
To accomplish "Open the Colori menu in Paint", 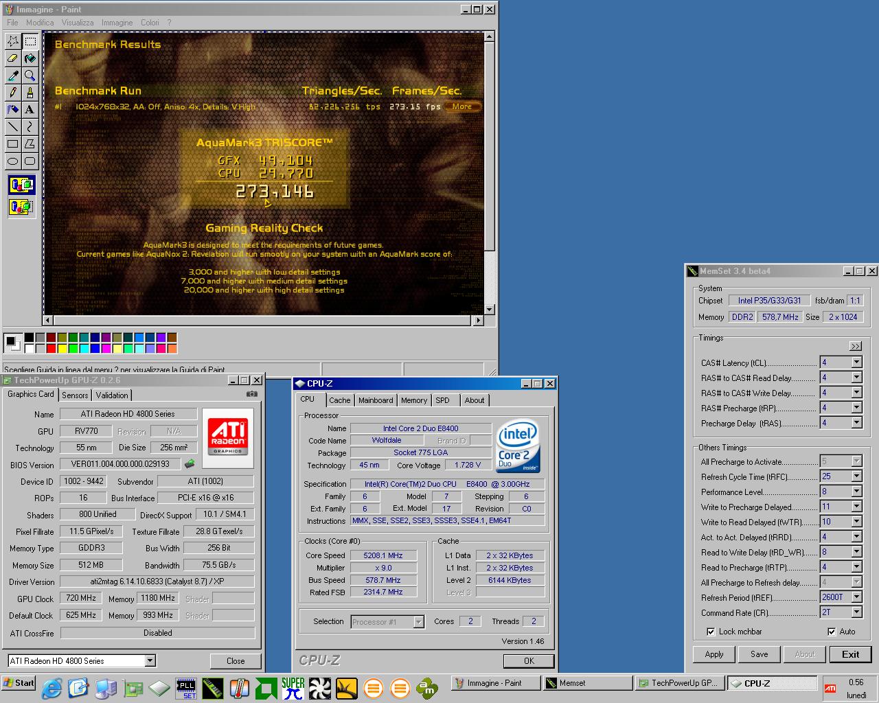I will coord(150,23).
